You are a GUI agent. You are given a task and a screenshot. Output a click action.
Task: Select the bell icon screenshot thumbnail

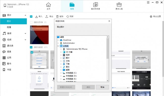(x=39, y=80)
